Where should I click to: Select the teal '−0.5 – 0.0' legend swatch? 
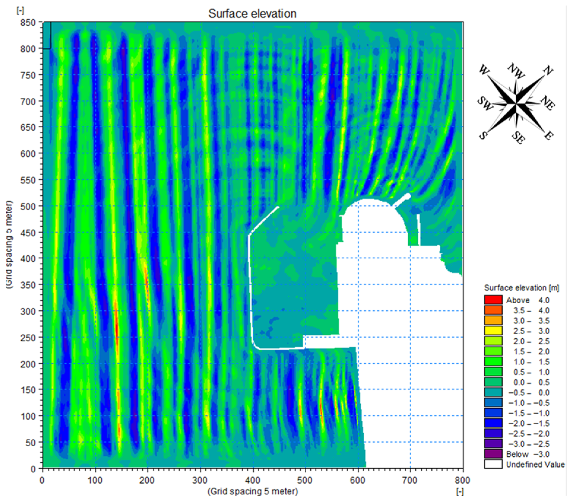493,392
